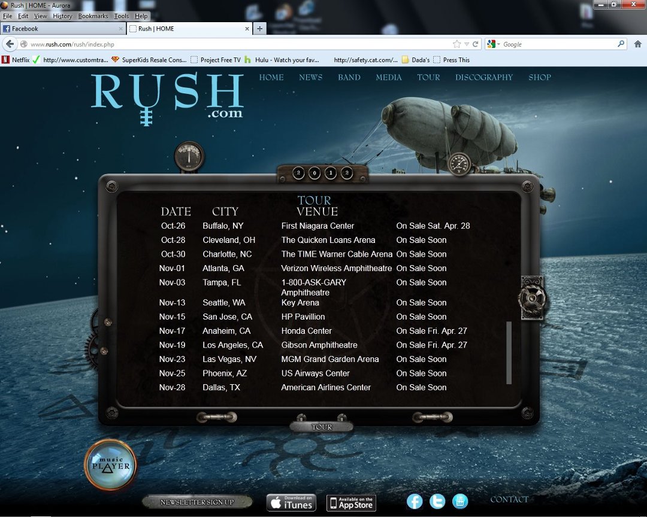Click the voltmeter gauge above the panel
The image size is (647, 517).
pyautogui.click(x=189, y=156)
